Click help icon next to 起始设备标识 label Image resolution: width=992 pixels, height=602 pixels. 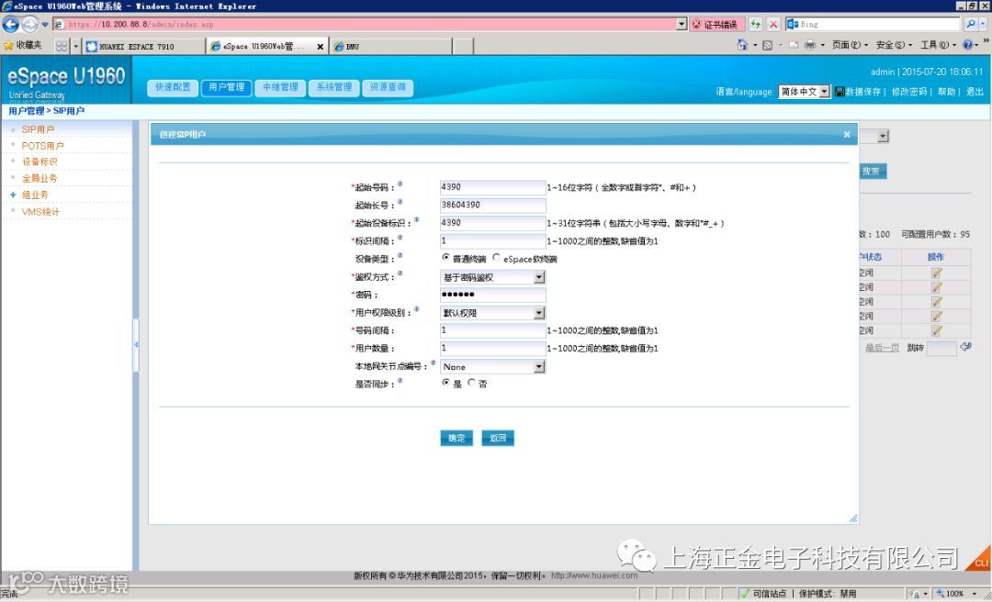tap(416, 219)
